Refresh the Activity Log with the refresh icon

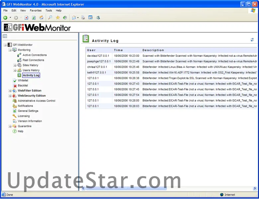click(252, 40)
